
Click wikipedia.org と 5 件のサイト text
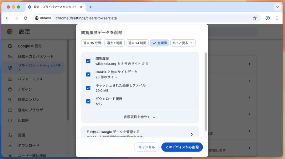coord(122,64)
